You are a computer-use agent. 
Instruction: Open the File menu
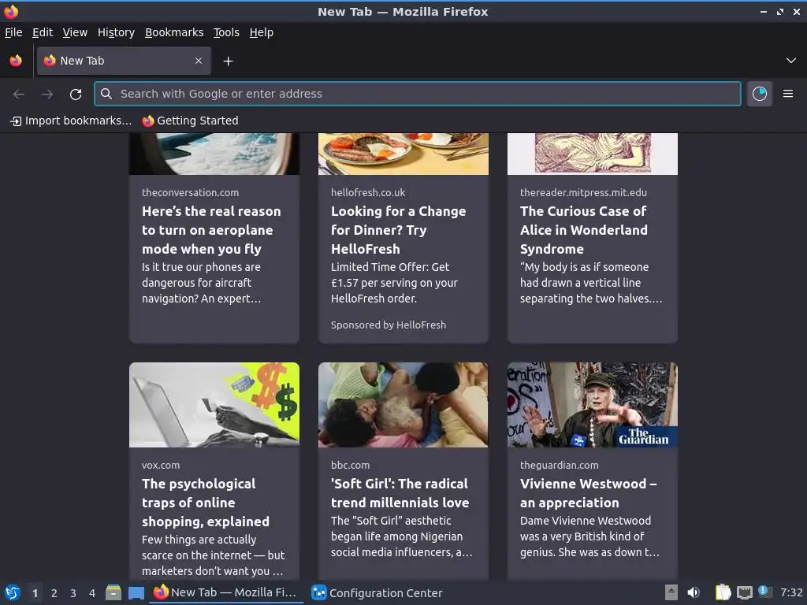[13, 32]
